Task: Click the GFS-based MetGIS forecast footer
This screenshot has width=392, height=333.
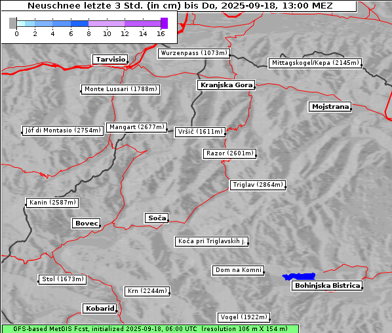Action: [150, 329]
